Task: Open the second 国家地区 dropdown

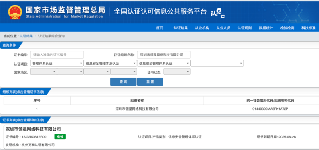Action: (71, 72)
